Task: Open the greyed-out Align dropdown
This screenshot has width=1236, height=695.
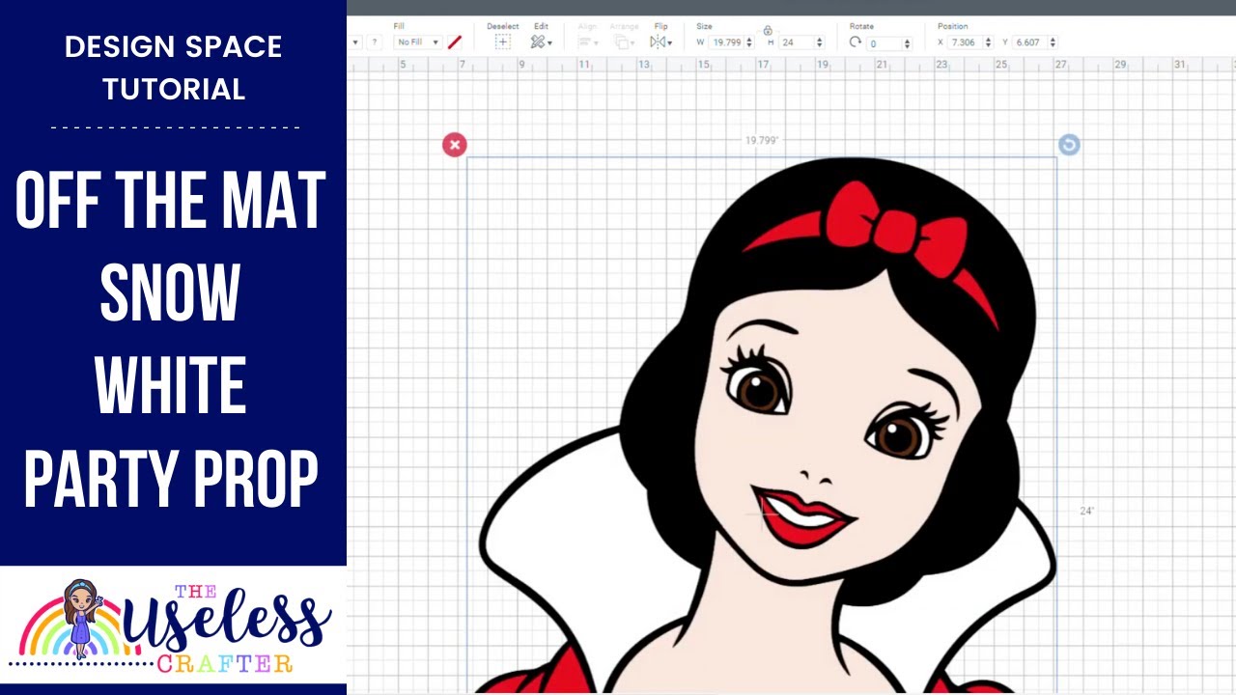Action: point(587,42)
